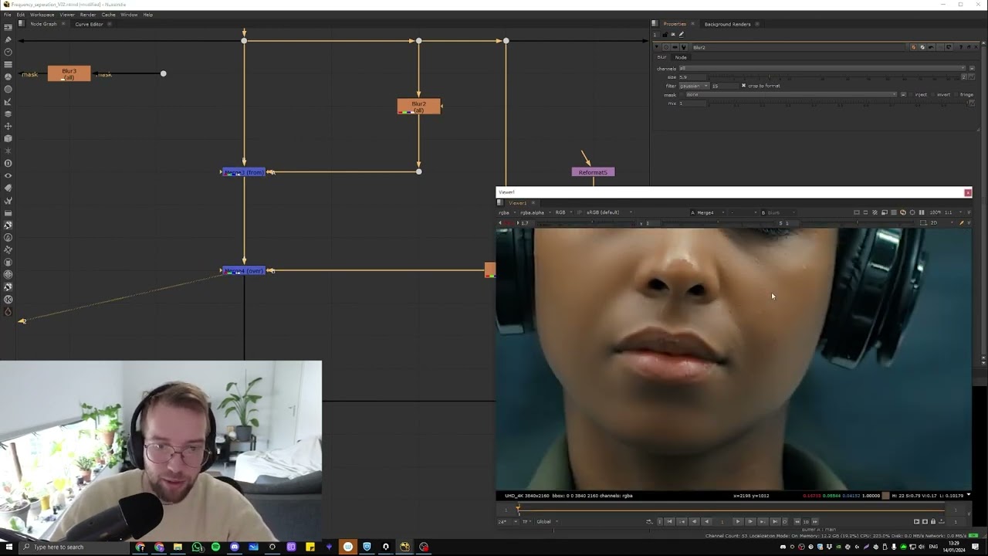Click the Blur2 node name field
The height and width of the screenshot is (556, 988).
[799, 47]
